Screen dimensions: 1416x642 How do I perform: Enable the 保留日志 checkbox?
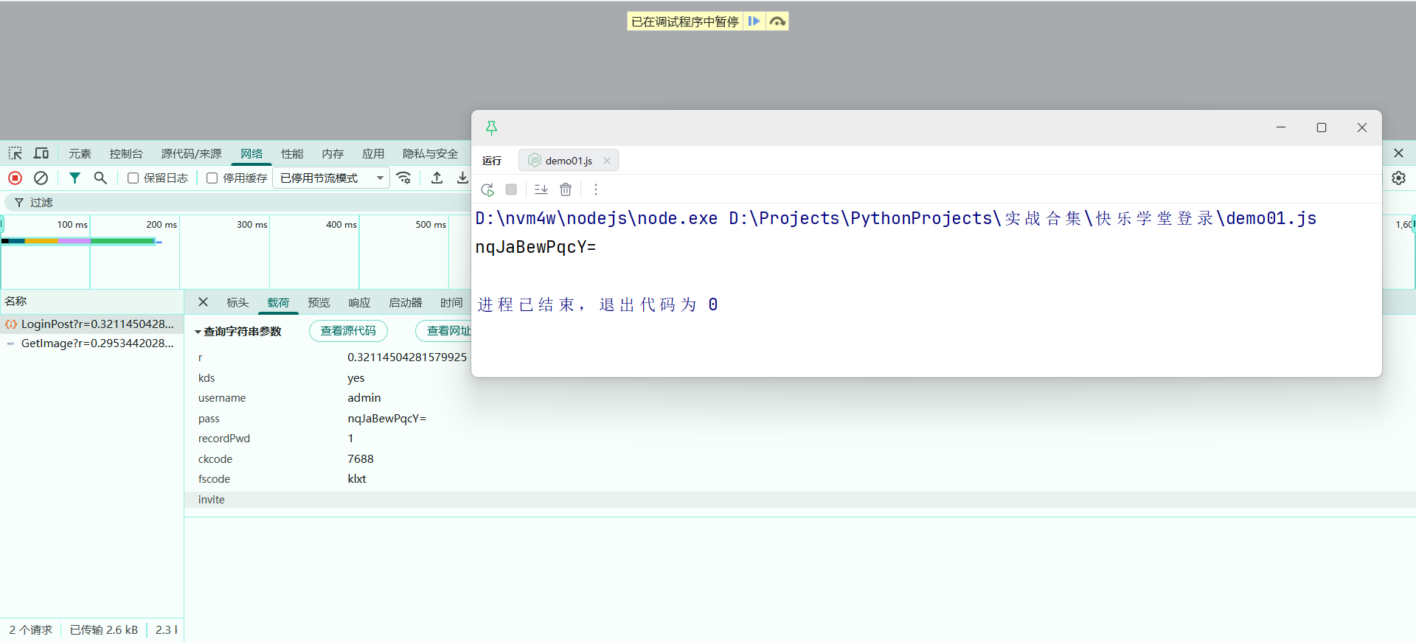[133, 178]
